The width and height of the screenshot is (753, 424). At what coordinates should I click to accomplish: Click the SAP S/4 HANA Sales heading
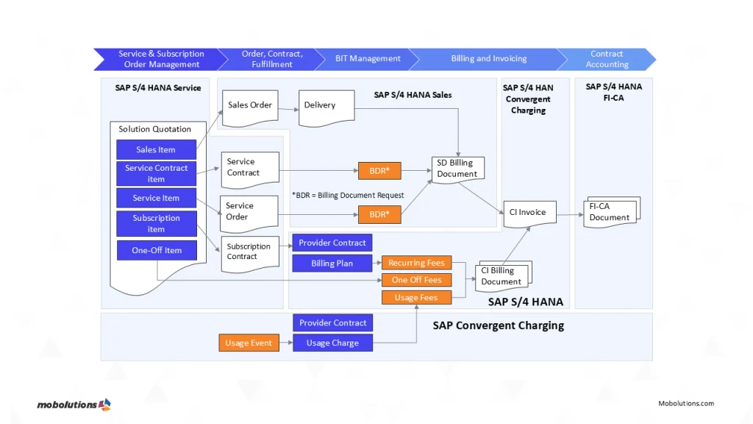coord(413,95)
